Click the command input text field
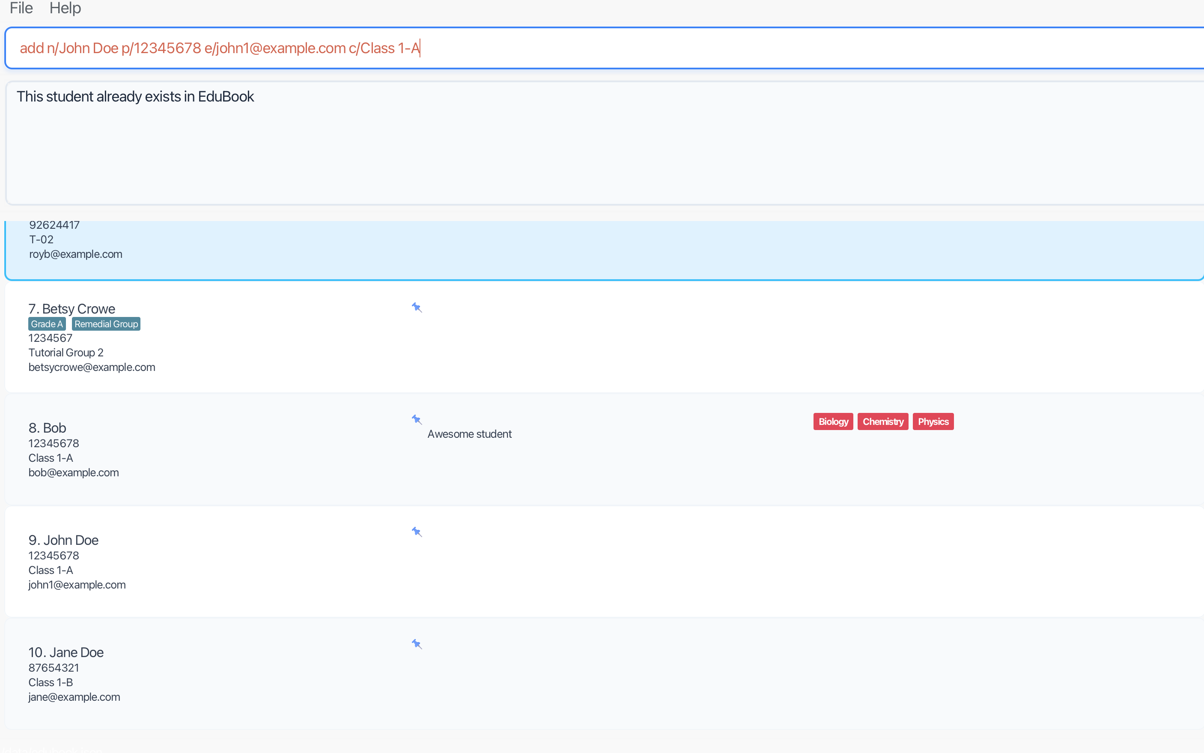Screen dimensions: 1204x753 coord(597,48)
